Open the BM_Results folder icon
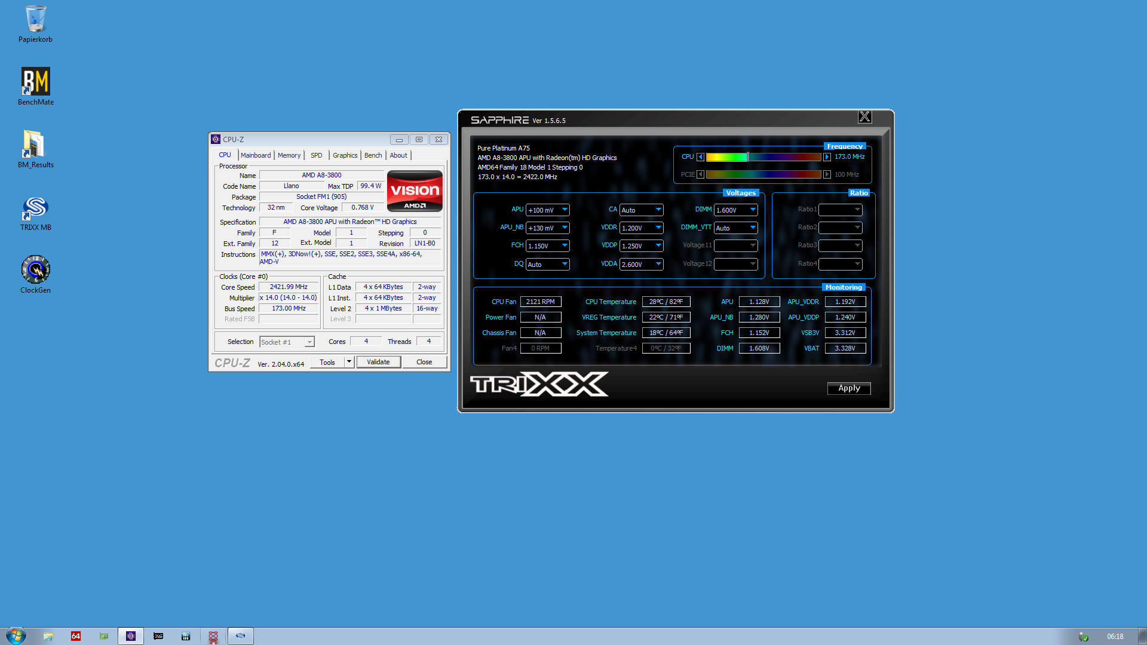This screenshot has height=645, width=1147. click(35, 149)
